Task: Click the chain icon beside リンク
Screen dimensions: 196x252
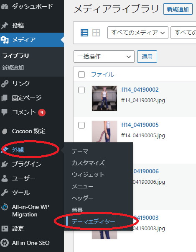Action: (x=5, y=84)
